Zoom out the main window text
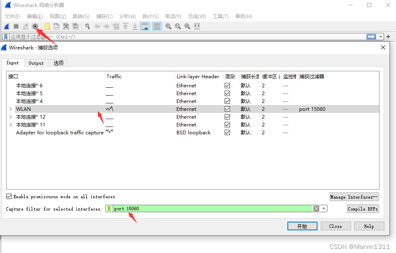This screenshot has height=253, width=396. click(x=178, y=26)
